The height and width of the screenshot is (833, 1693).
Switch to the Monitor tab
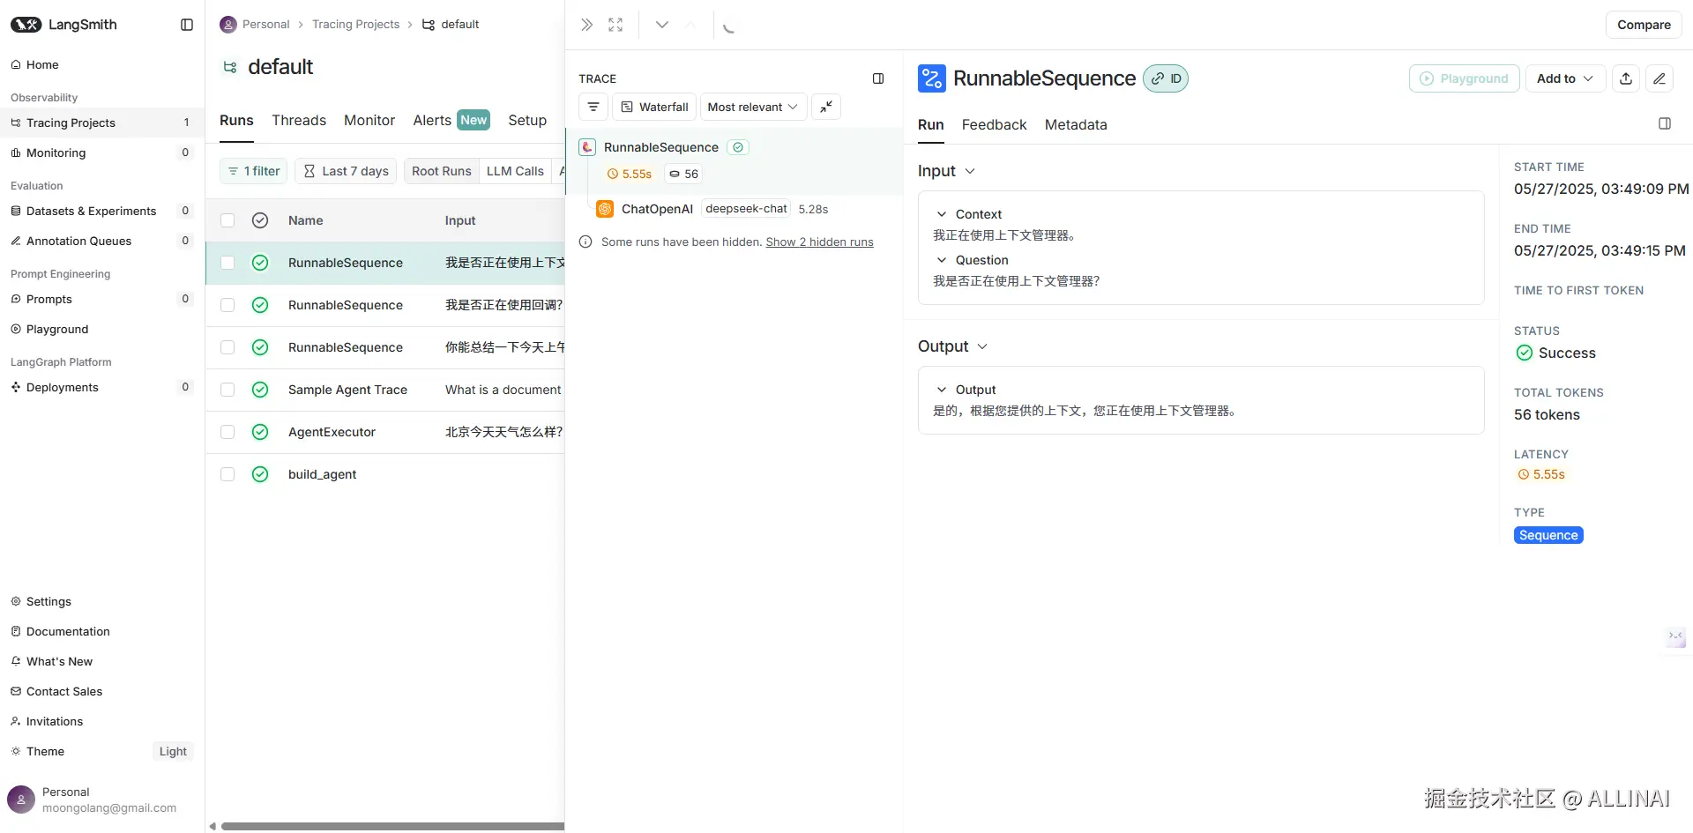click(369, 120)
